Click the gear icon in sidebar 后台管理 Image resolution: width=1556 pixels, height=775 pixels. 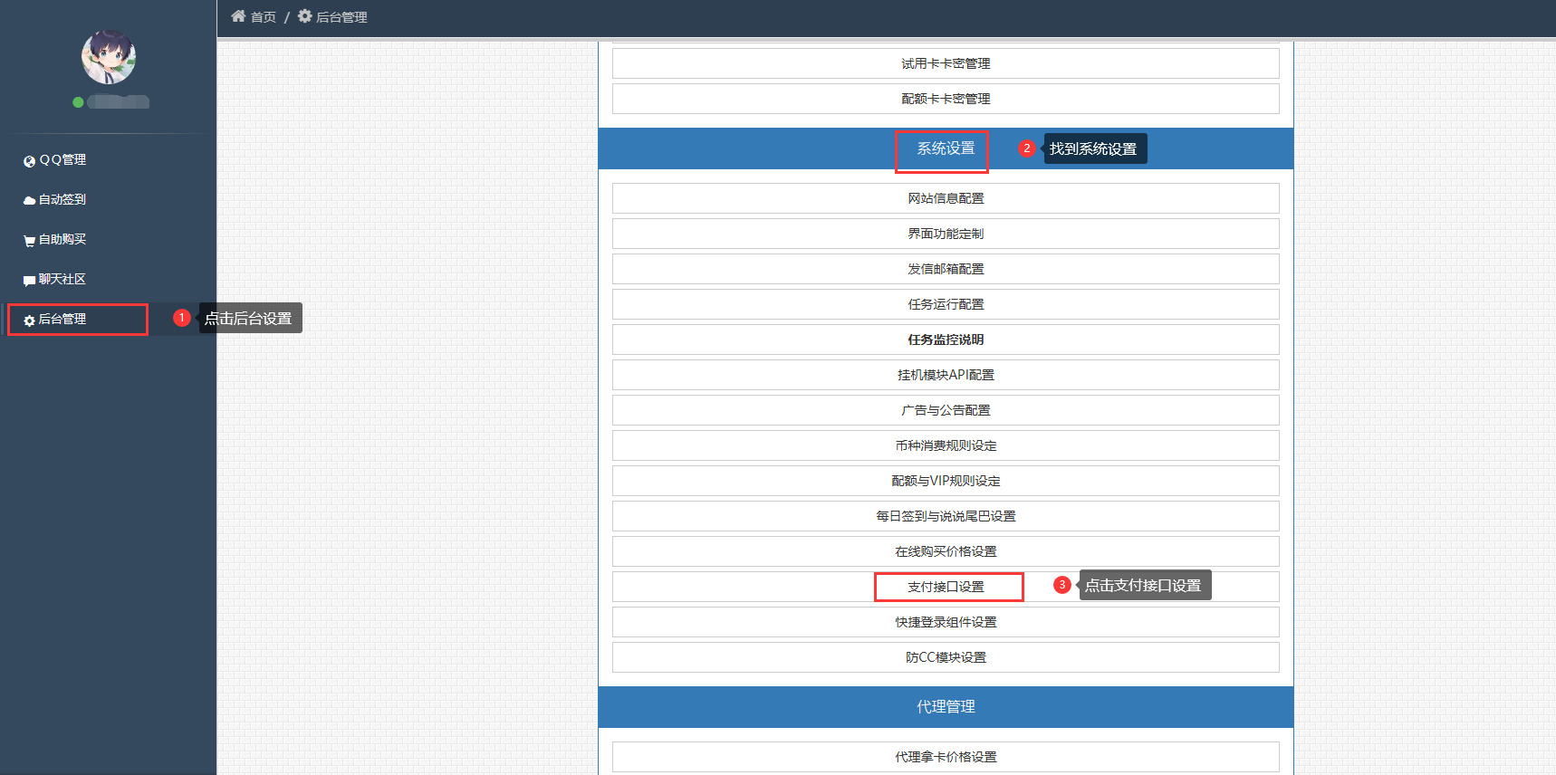tap(29, 321)
